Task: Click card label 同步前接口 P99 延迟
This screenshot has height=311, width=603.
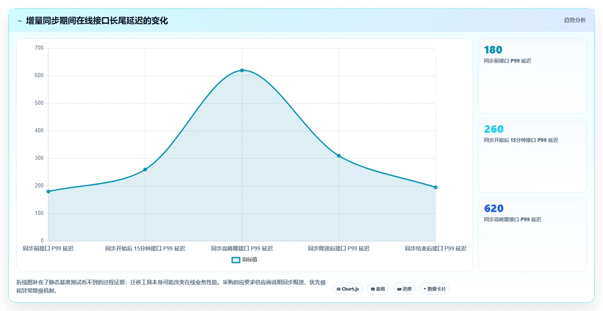Action: pos(507,61)
